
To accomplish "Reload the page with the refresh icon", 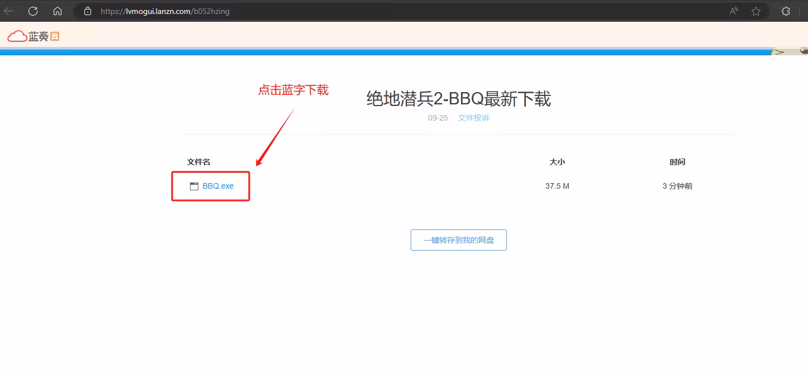I will pos(33,11).
